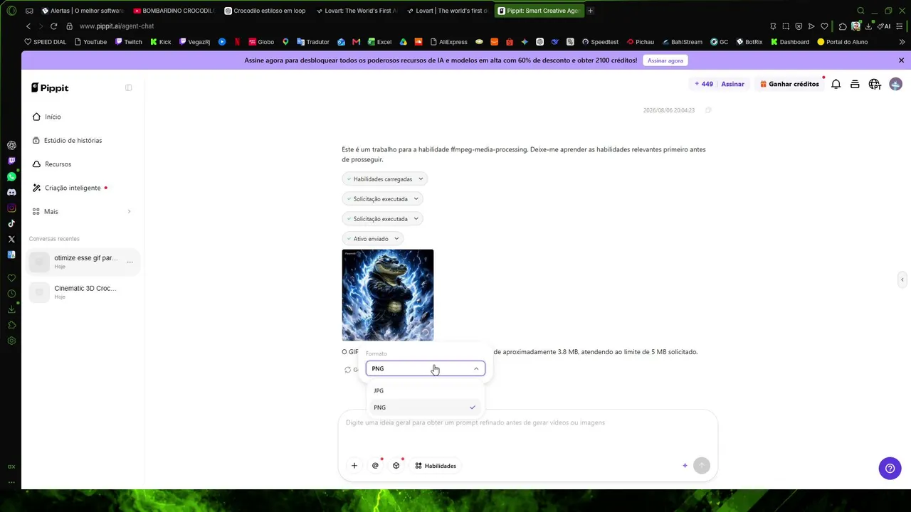Open the help question-mark bubble
Viewport: 911px width, 512px height.
click(890, 468)
